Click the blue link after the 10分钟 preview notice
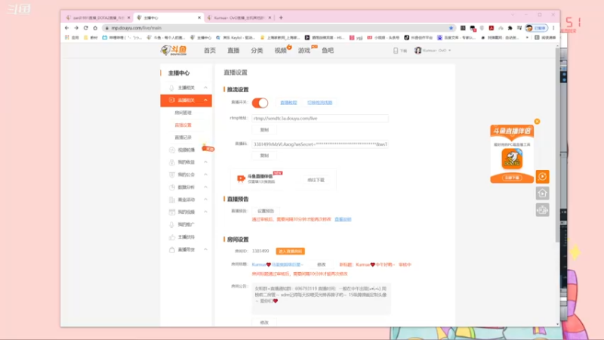This screenshot has width=604, height=340. click(x=343, y=219)
